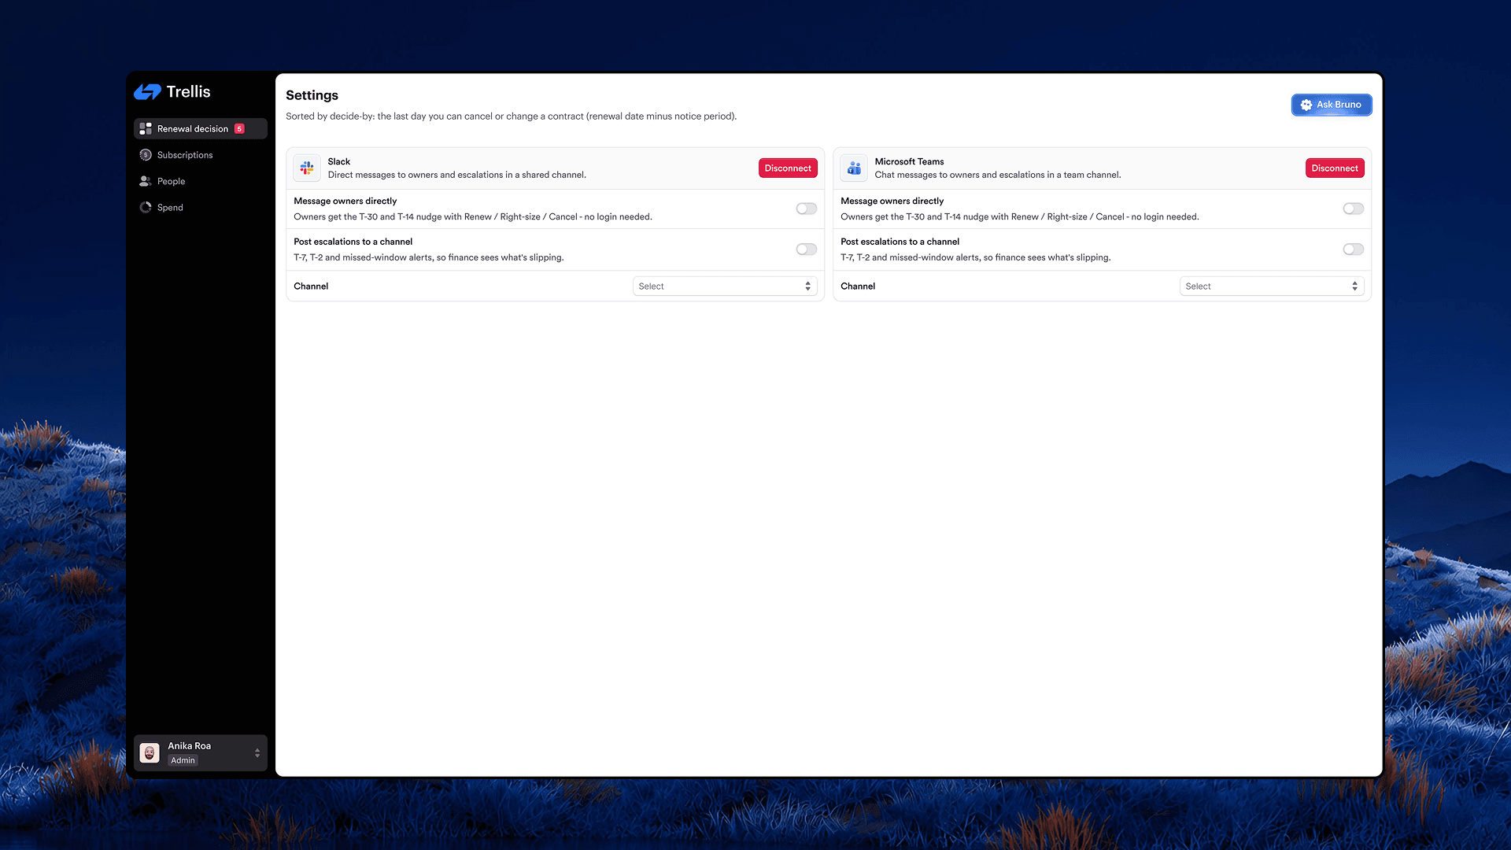Enable Slack Post escalations to a channel toggle
This screenshot has width=1511, height=850.
pos(806,249)
